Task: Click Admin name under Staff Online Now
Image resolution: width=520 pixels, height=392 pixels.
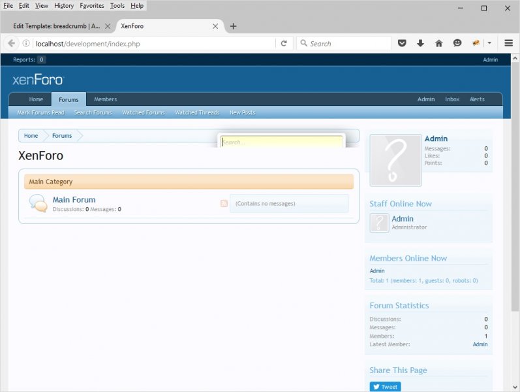Action: 403,219
